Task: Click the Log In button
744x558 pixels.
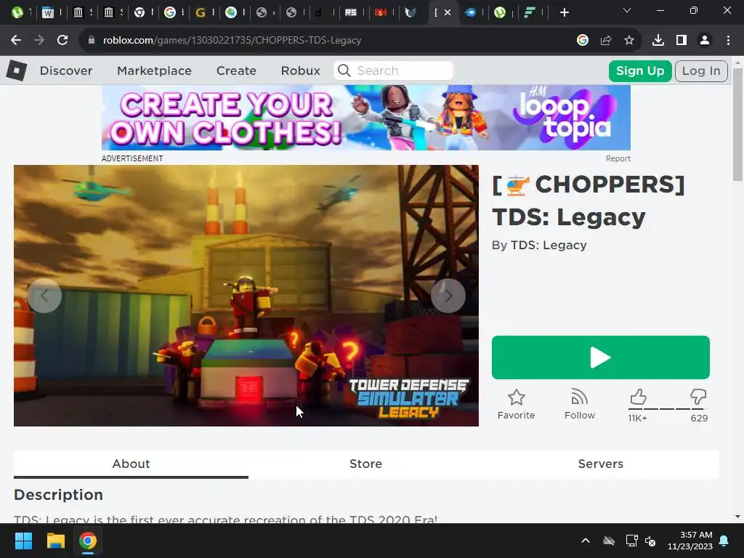Action: 701,71
